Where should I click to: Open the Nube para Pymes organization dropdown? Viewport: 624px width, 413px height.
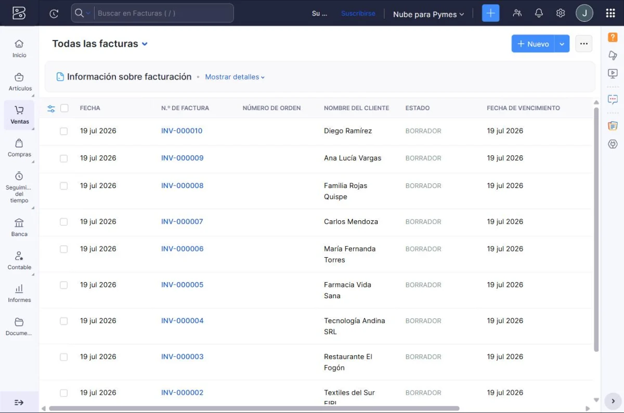428,14
